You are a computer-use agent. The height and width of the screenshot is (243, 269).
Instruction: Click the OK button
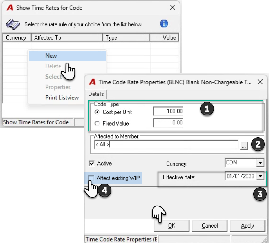pyautogui.click(x=172, y=226)
